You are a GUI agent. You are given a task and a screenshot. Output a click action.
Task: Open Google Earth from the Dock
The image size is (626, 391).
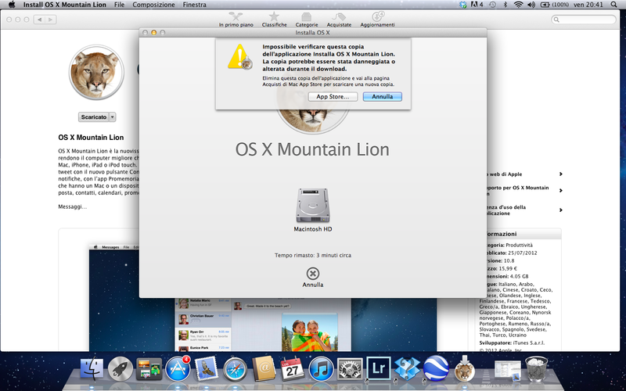(x=436, y=368)
